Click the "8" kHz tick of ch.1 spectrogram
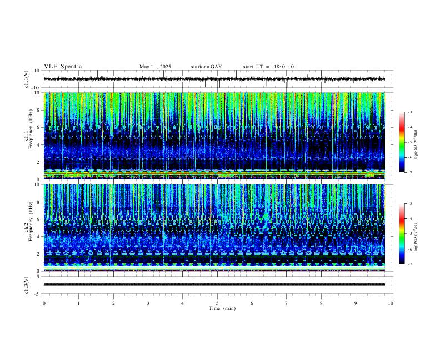 [x=38, y=110]
